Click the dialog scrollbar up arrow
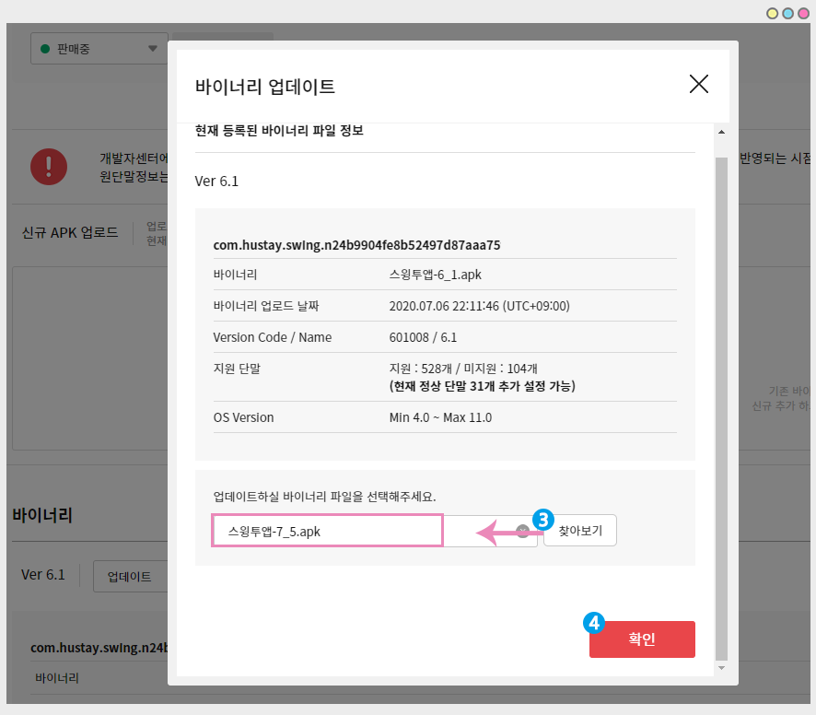This screenshot has height=715, width=816. pyautogui.click(x=721, y=132)
